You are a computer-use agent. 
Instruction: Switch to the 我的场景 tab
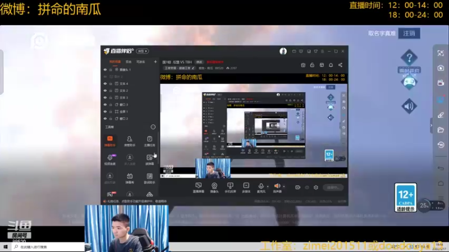click(115, 62)
